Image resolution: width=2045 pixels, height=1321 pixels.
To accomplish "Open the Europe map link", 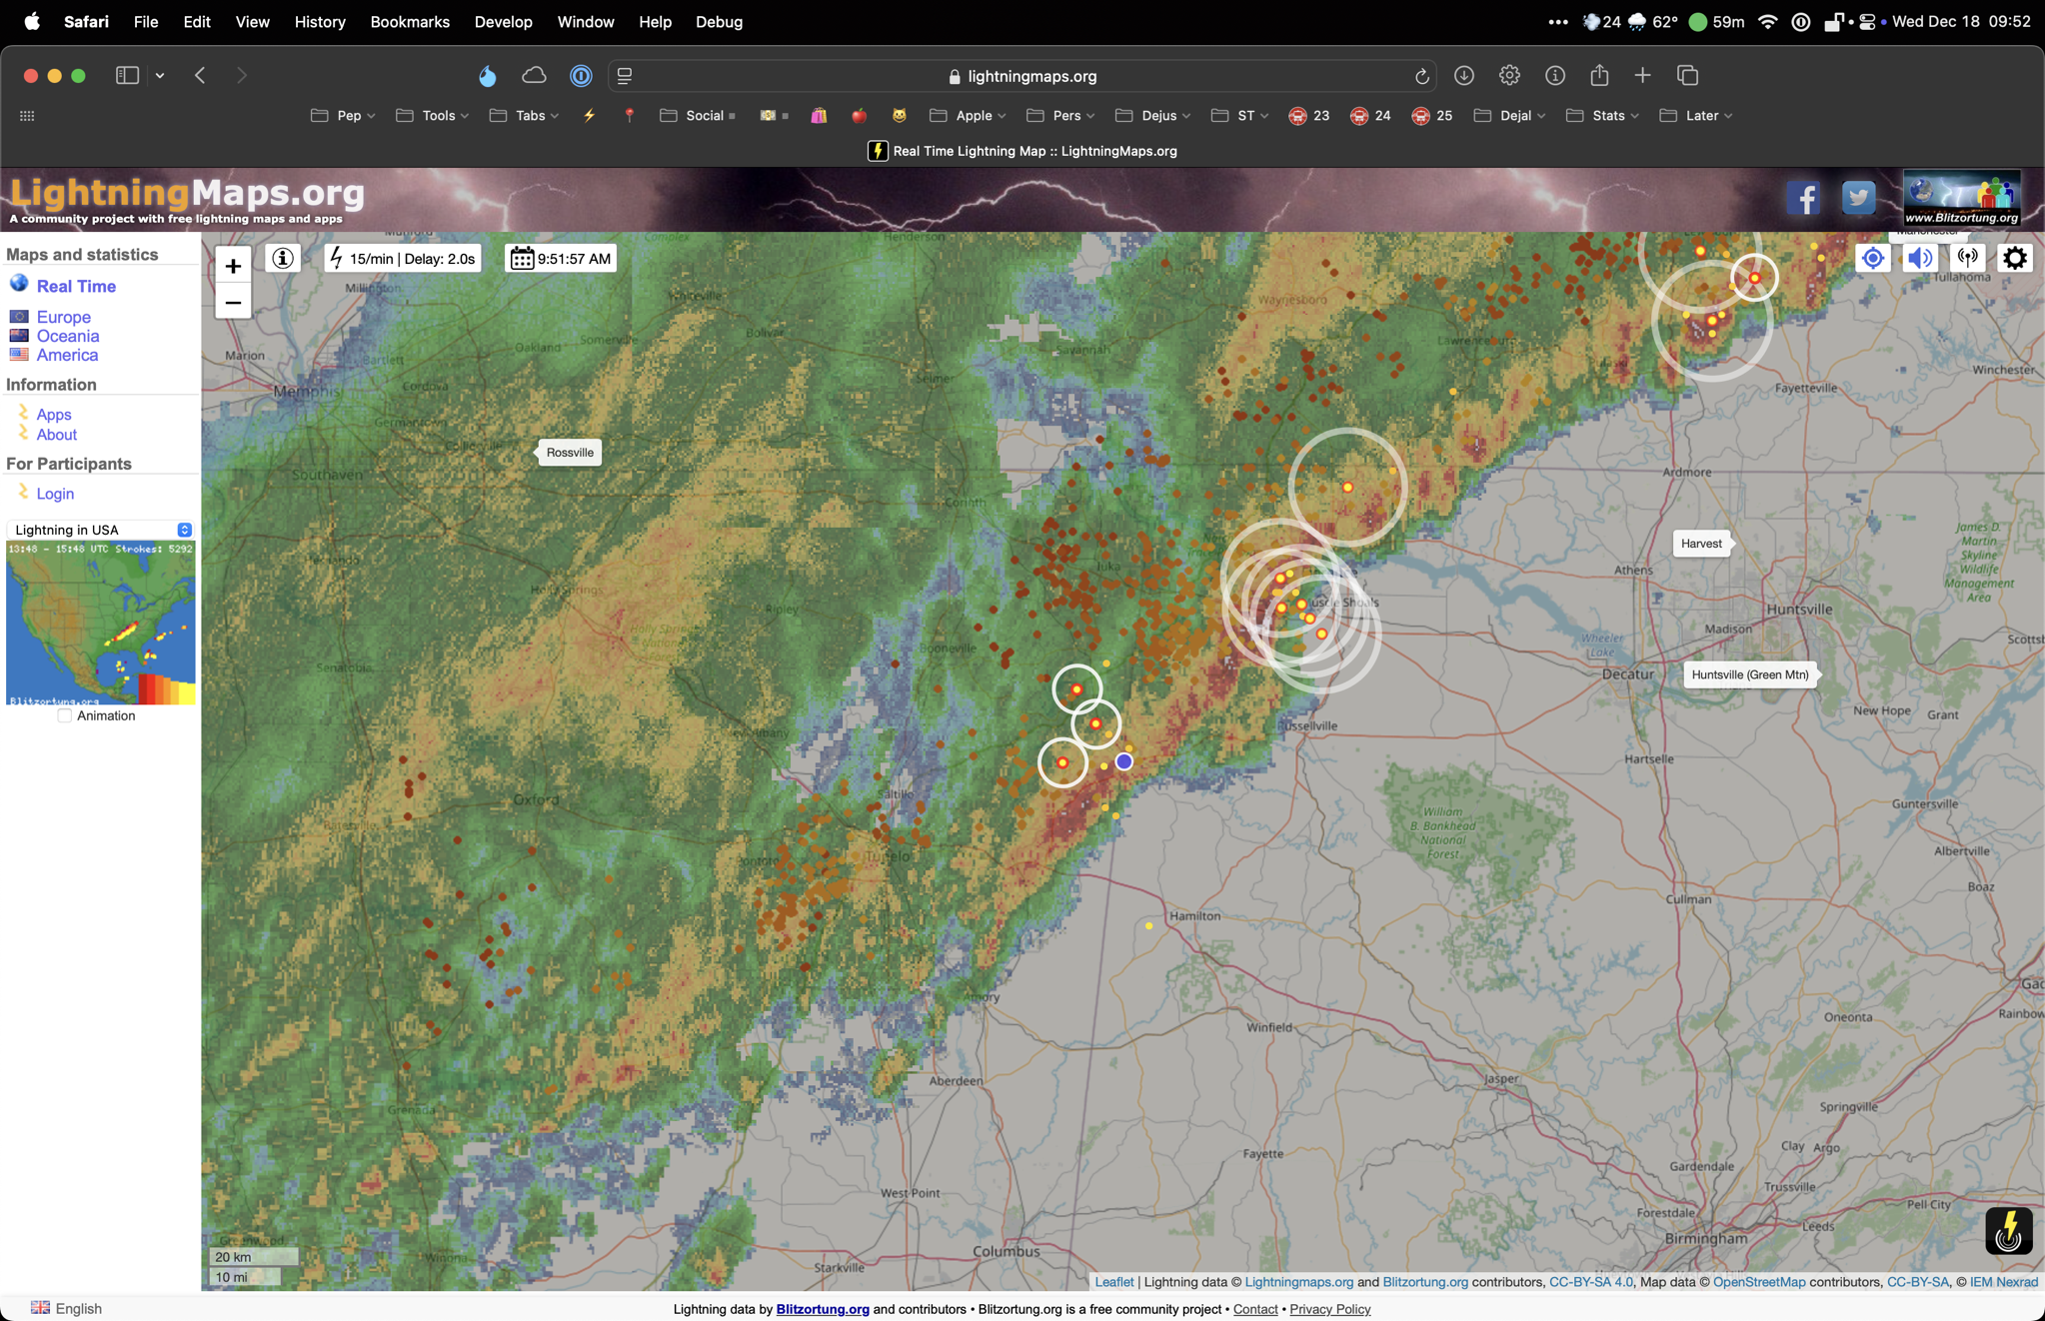I will pos(63,317).
